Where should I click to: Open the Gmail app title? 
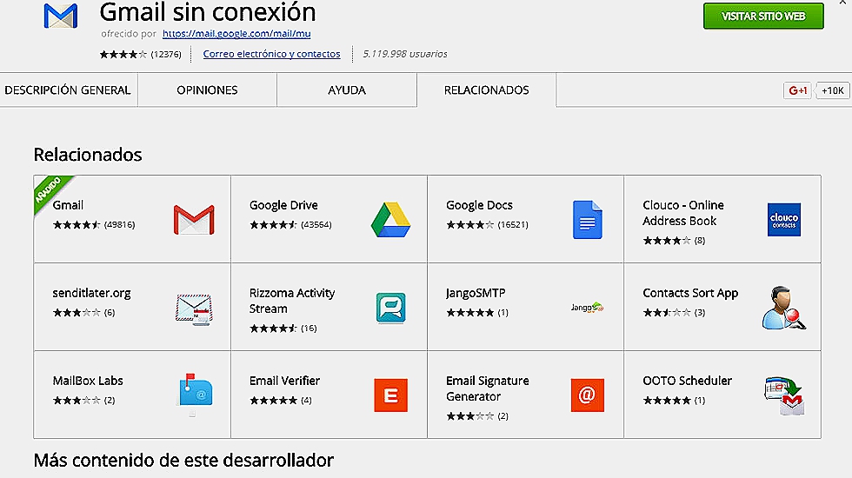68,205
